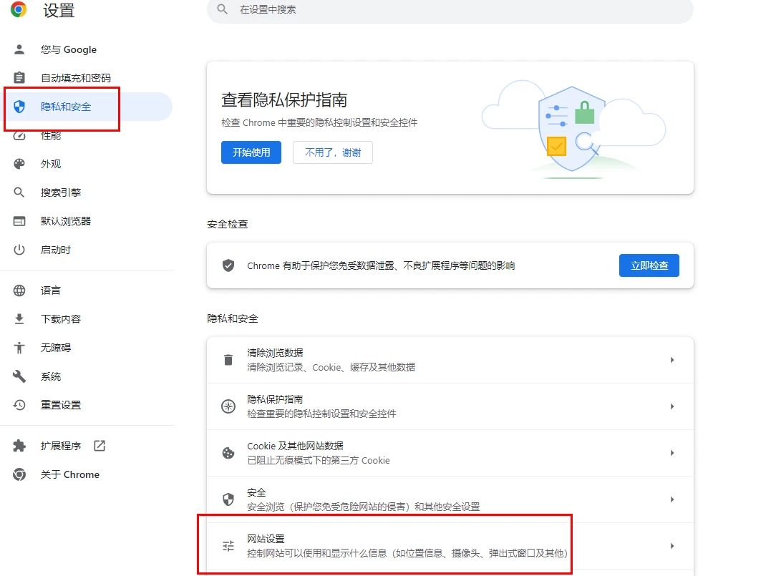The image size is (771, 576).
Task: Click the 开始使用 button
Action: [x=251, y=152]
